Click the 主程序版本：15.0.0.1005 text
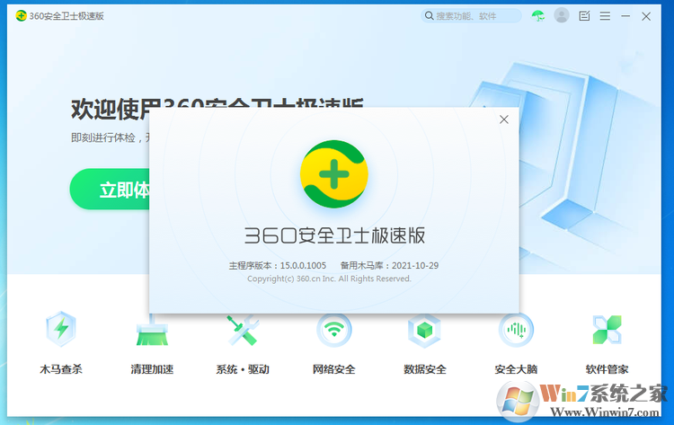This screenshot has width=674, height=425. click(x=278, y=266)
